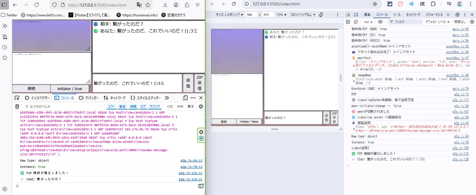Switch to the ネットワーク tab in Firefox devtools
The image size is (476, 195).
(x=115, y=98)
